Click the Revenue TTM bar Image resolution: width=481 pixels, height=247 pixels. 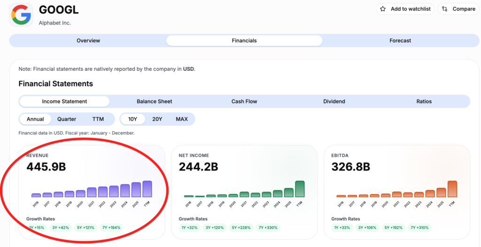(147, 189)
